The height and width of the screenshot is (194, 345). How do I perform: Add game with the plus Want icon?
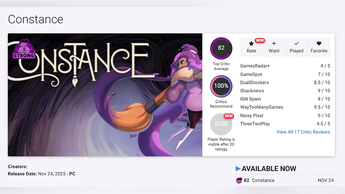(x=274, y=43)
